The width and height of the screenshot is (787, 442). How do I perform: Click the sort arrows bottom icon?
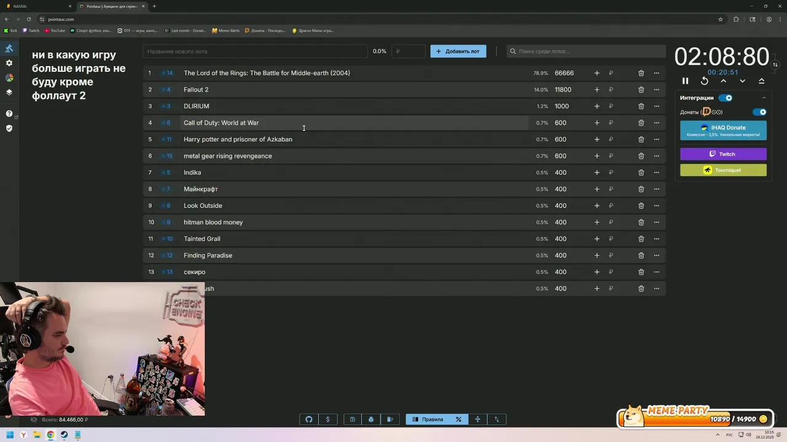click(x=497, y=419)
